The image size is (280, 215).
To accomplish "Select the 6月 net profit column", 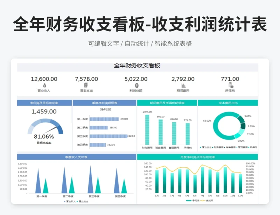I will pos(195,184).
